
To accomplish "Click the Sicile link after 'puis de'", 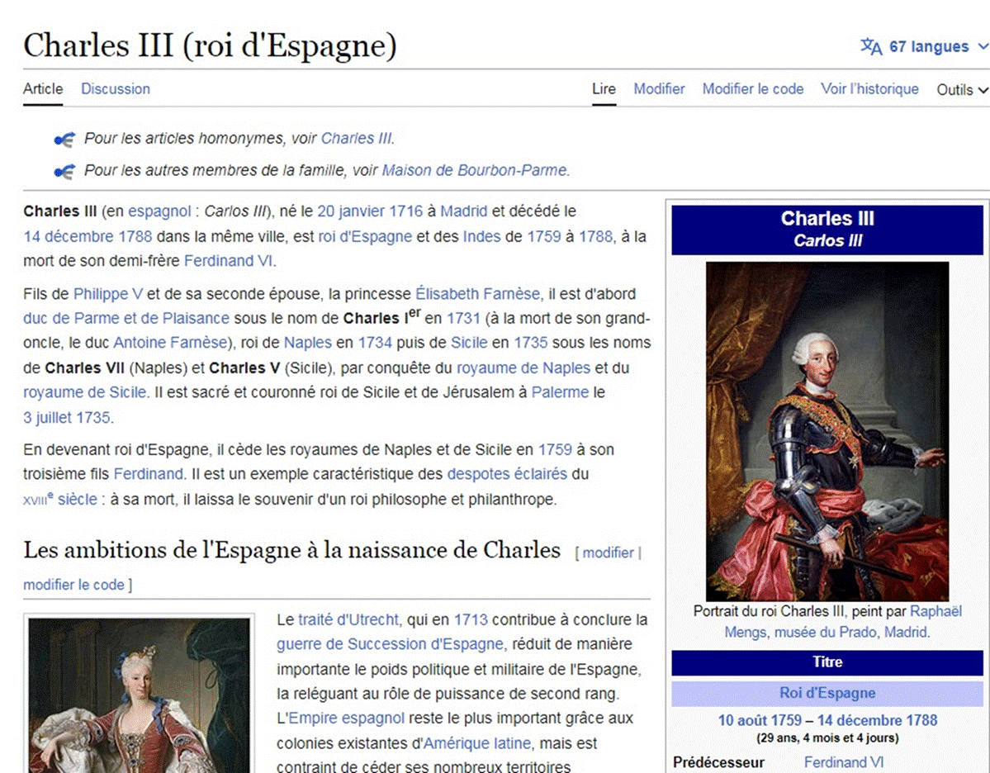I will (x=469, y=342).
